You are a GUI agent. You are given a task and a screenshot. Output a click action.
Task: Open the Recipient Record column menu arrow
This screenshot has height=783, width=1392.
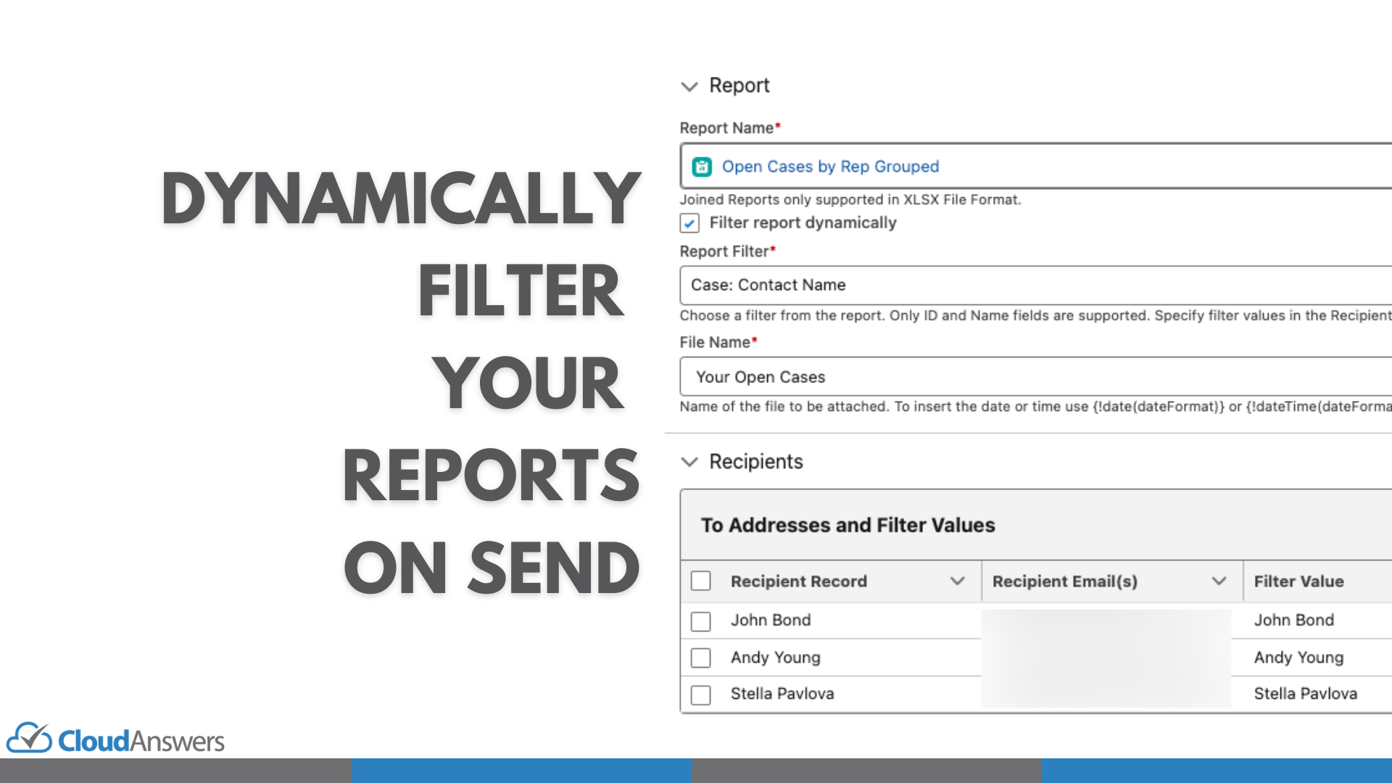click(957, 581)
